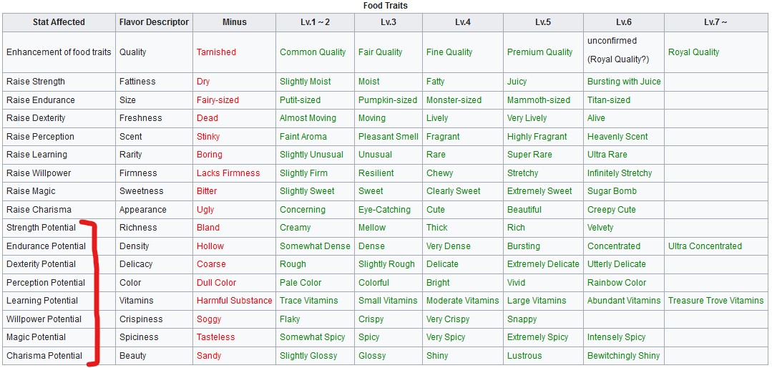Select the "Creepy Cute" cell

pyautogui.click(x=612, y=210)
